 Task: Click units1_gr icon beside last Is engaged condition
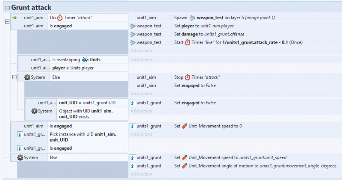click(20, 148)
